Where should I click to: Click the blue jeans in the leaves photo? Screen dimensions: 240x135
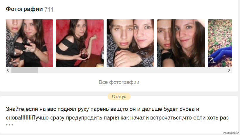click(x=221, y=54)
